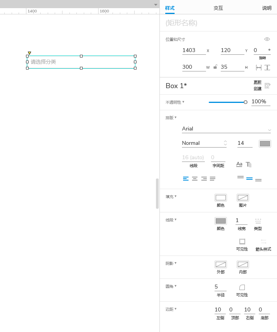The image size is (277, 332).
Task: Collapse the 不透明性 section
Action: [175, 102]
